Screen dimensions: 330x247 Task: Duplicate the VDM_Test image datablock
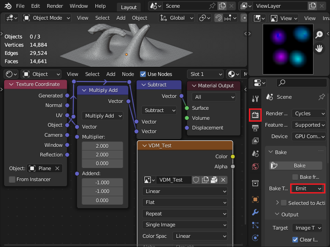click(x=205, y=180)
